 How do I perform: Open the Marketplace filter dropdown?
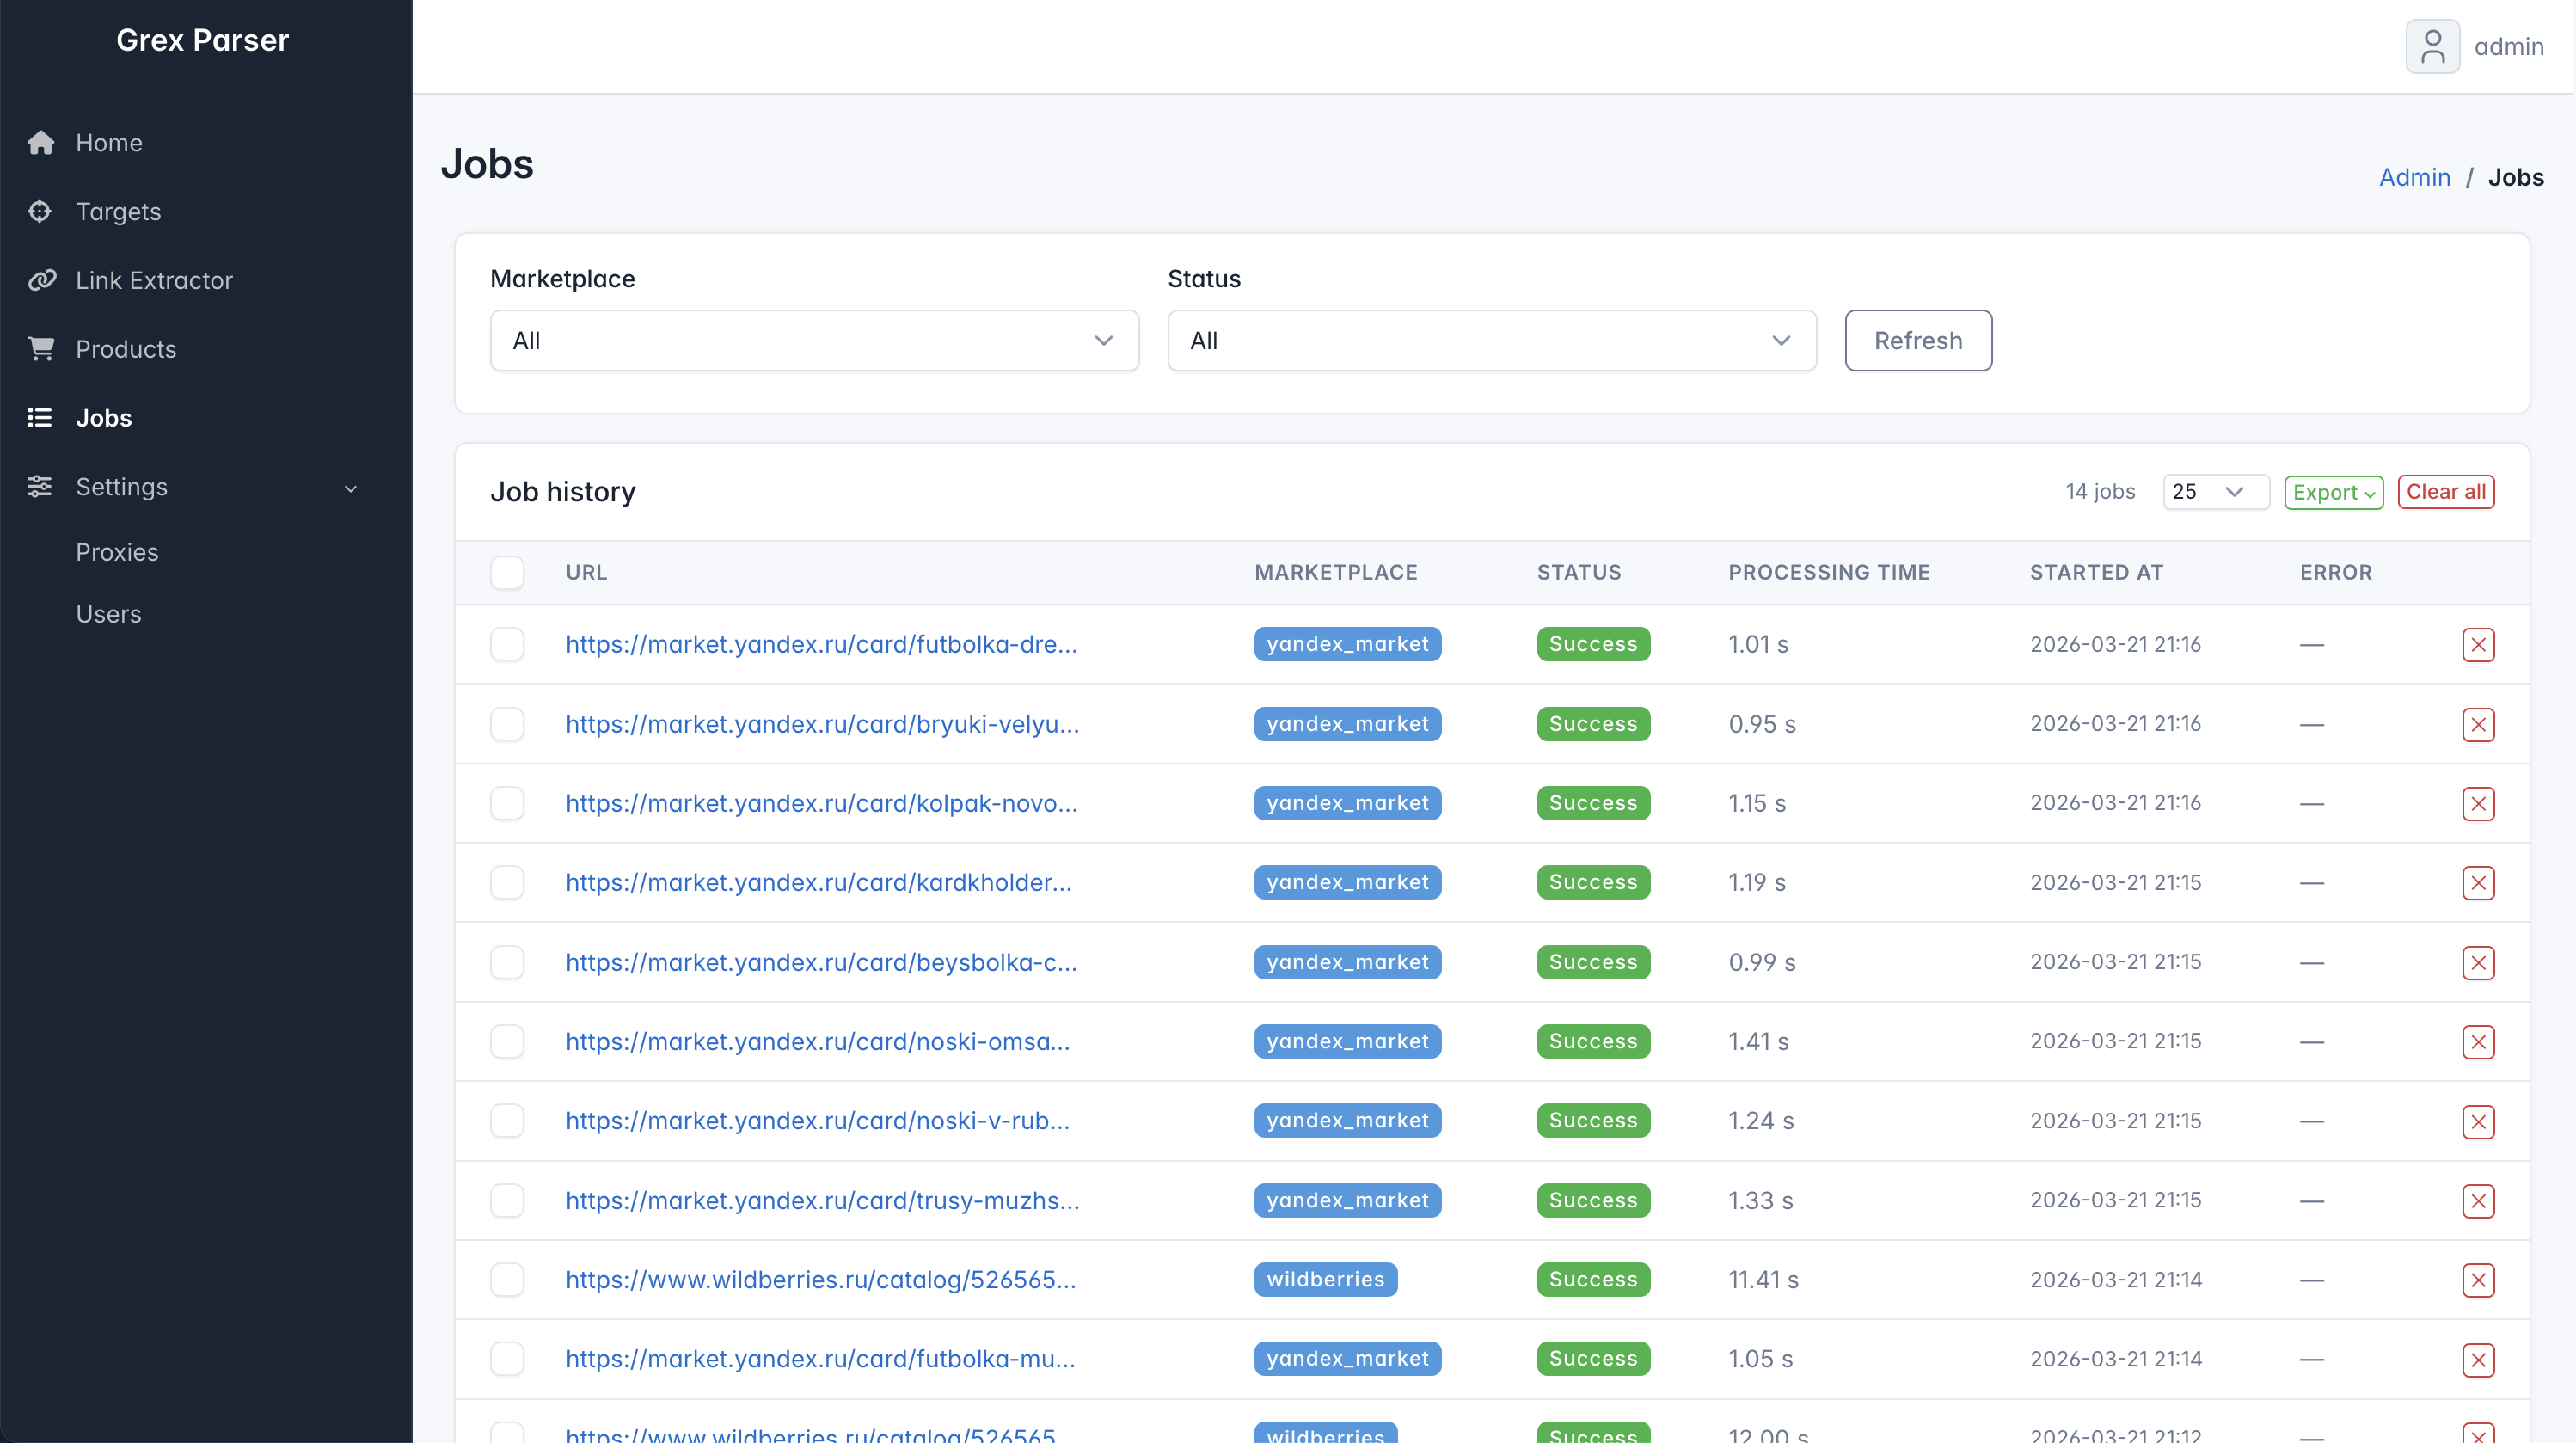(x=814, y=341)
